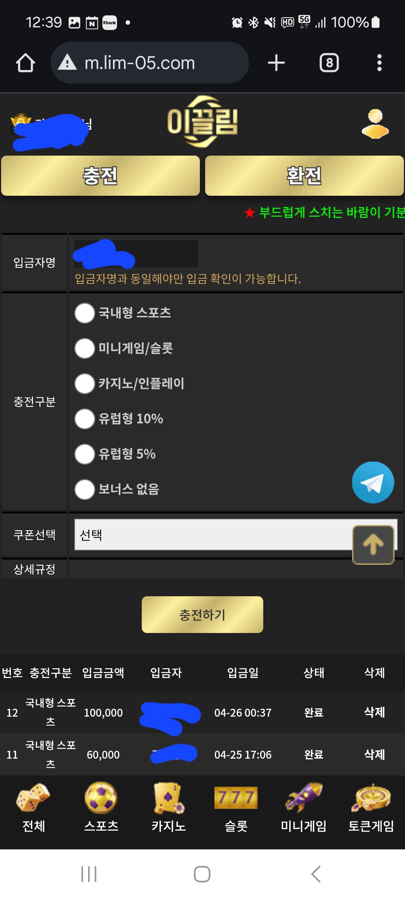Screen dimensions: 405x900
Task: Open the 스포츠 category in bottom navigation
Action: [101, 807]
